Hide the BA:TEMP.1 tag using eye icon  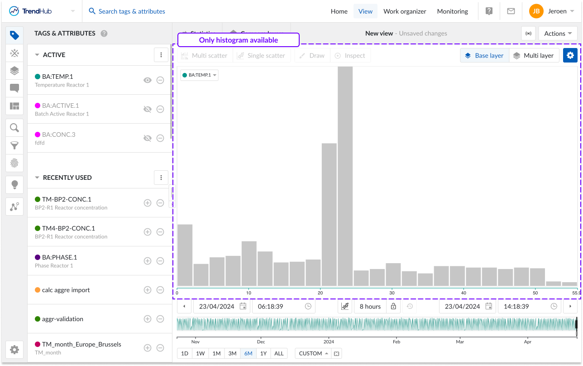pyautogui.click(x=147, y=80)
